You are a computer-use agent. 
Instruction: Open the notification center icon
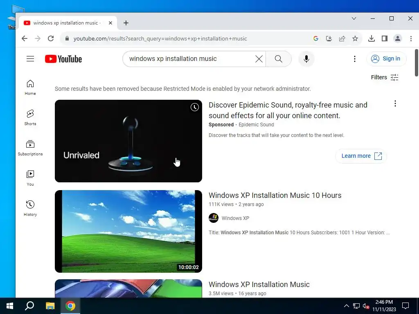(405, 306)
